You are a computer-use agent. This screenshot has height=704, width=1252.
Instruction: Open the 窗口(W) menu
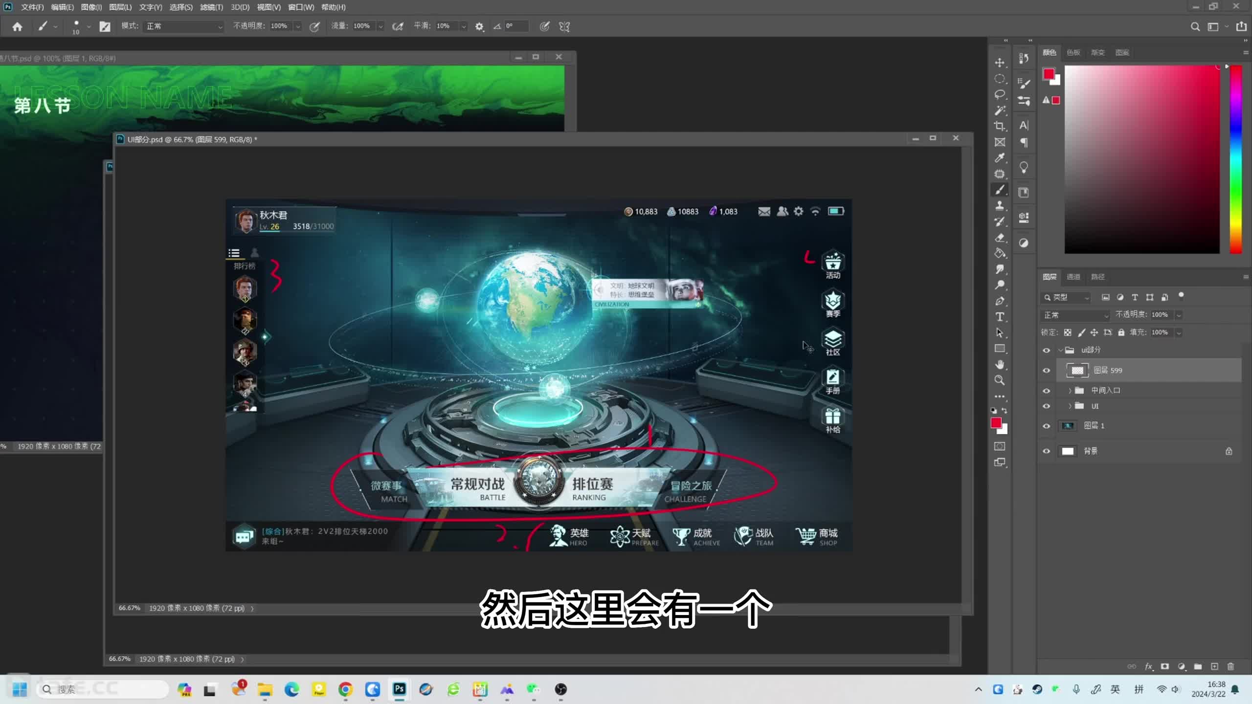pos(301,7)
